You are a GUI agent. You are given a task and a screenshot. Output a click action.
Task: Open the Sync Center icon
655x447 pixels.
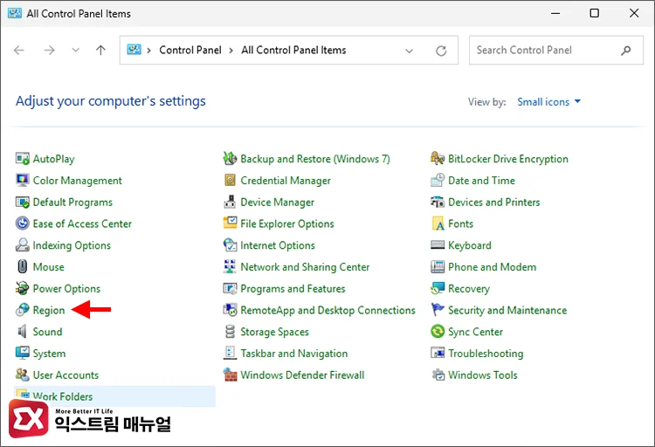pyautogui.click(x=438, y=332)
